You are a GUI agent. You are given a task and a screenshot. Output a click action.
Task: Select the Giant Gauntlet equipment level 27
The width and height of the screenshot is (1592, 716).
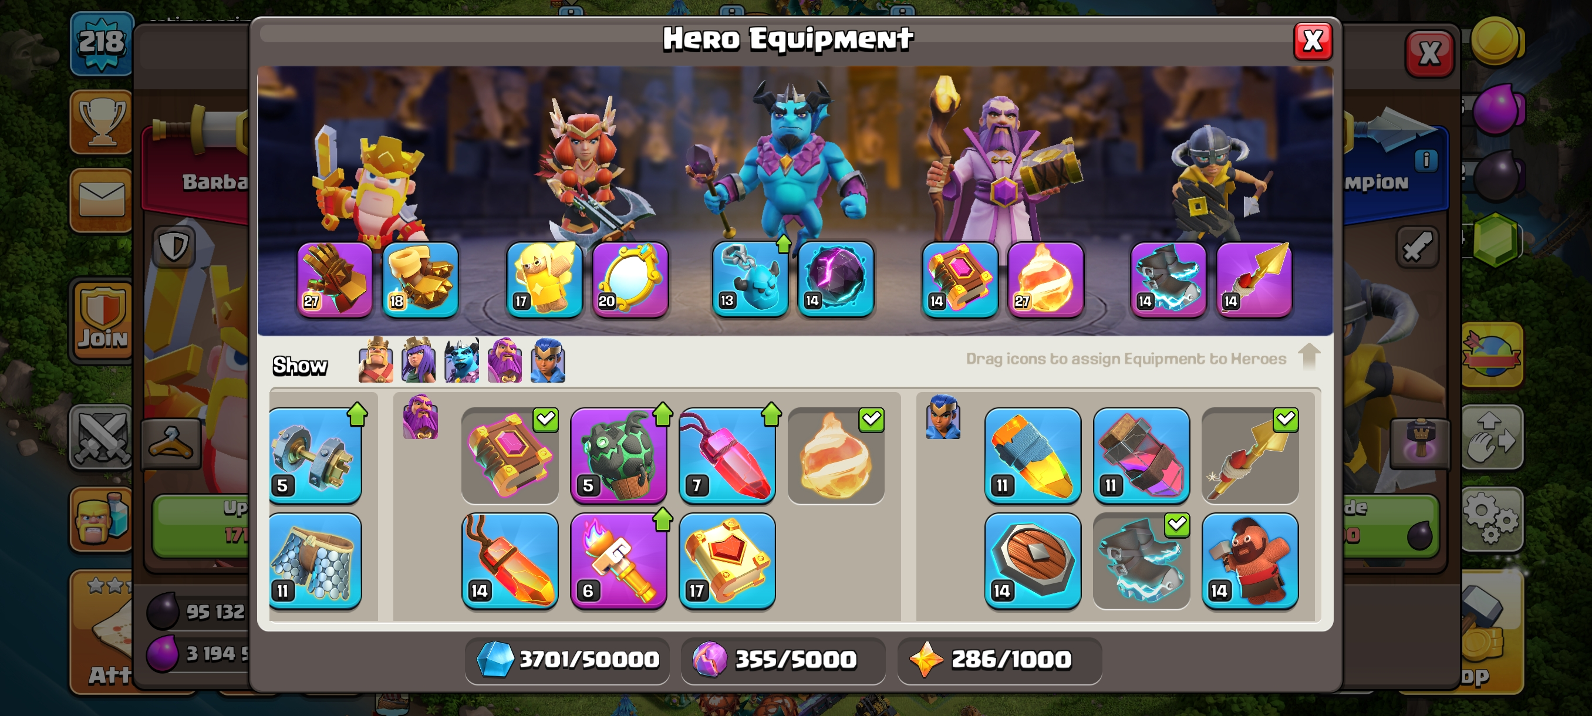[x=335, y=279]
